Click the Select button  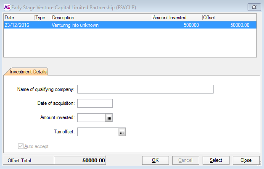click(216, 160)
